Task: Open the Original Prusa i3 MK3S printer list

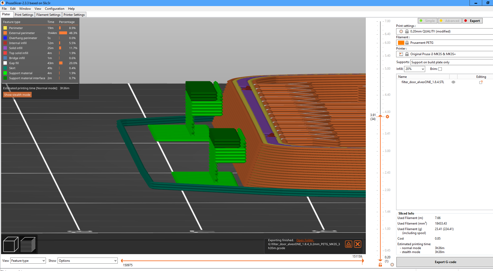Action: [x=444, y=54]
